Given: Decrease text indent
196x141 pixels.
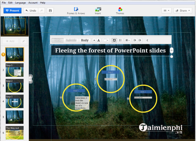Looking at the screenshot, I should [x=135, y=40].
